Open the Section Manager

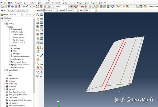click(x=42, y=19)
